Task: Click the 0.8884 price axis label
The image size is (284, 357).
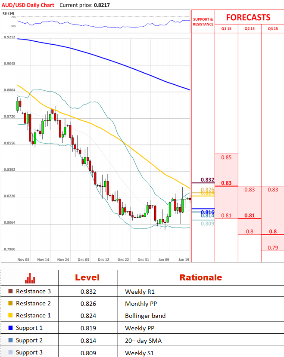Action: (9, 90)
